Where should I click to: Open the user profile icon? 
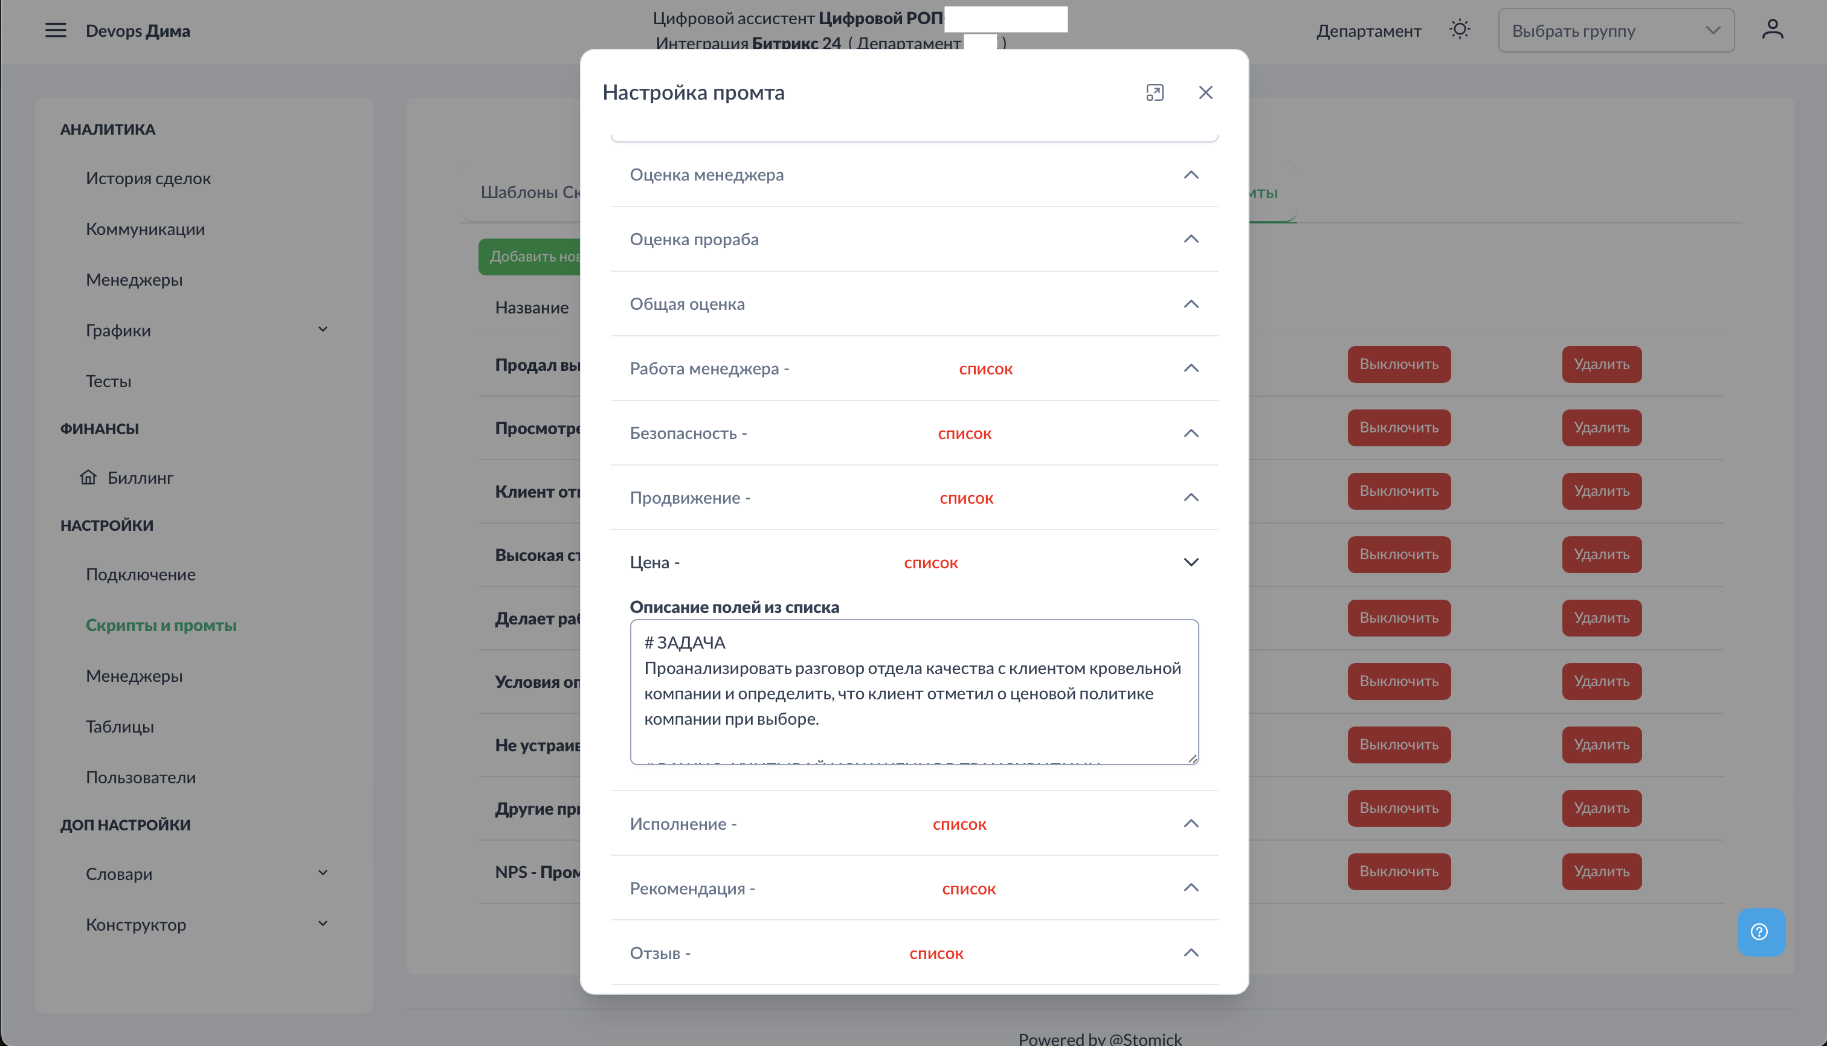(x=1771, y=30)
